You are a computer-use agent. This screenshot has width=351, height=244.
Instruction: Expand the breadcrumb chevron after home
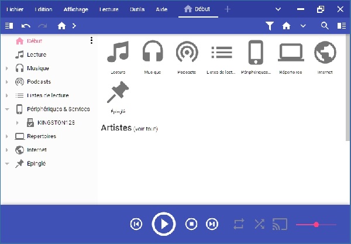tap(74, 26)
